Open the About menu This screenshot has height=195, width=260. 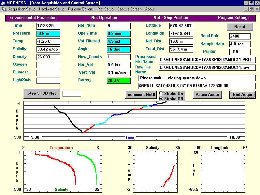tap(150, 9)
